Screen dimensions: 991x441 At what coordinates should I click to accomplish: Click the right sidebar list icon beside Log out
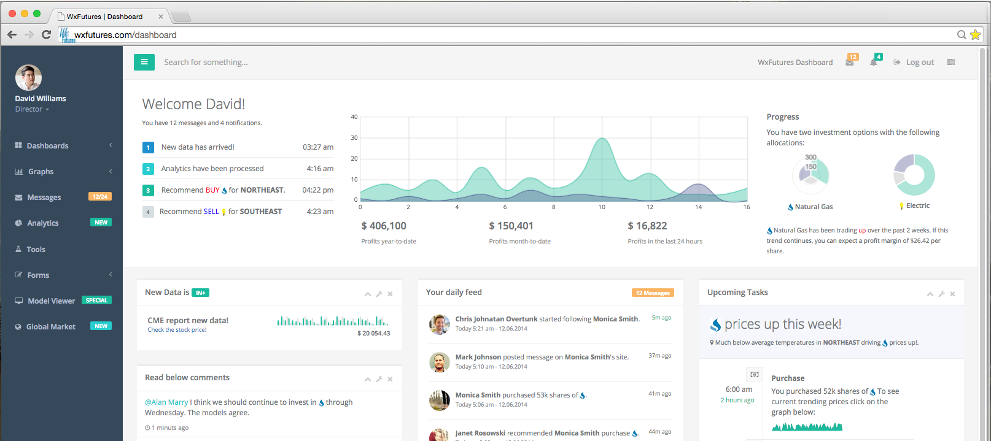[x=950, y=62]
